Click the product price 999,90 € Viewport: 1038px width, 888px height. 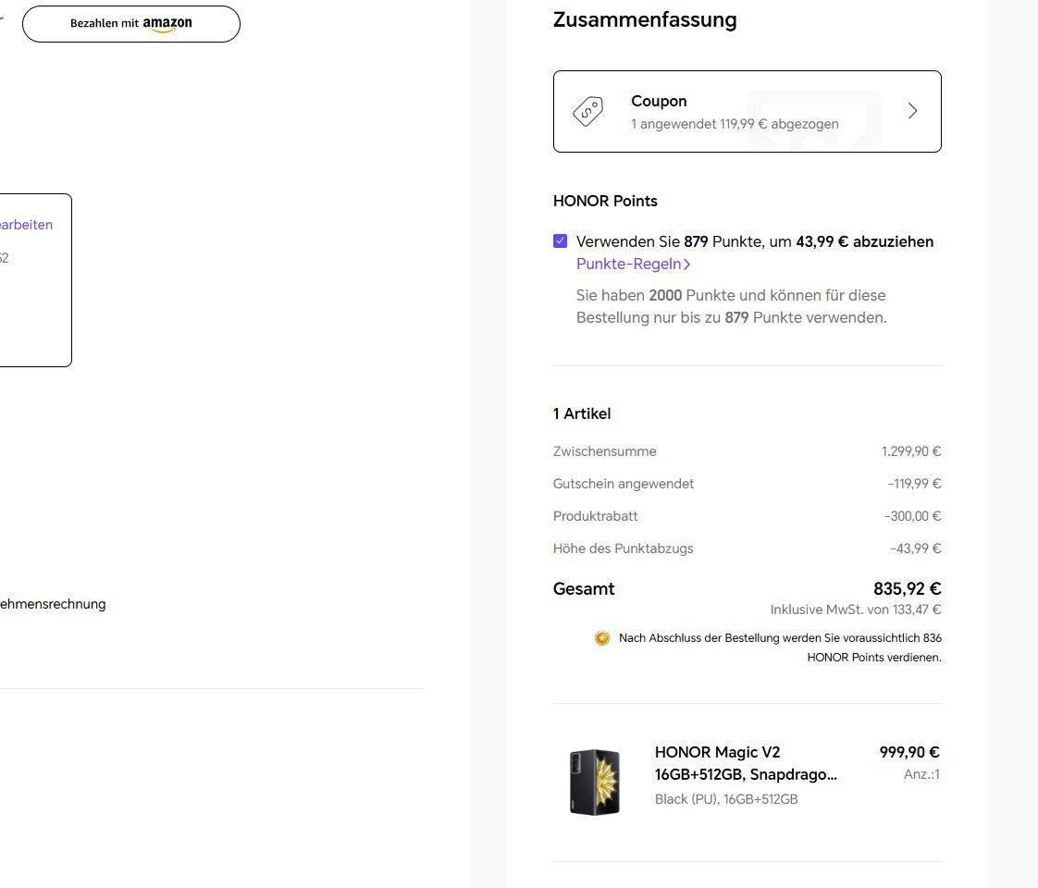pos(908,752)
